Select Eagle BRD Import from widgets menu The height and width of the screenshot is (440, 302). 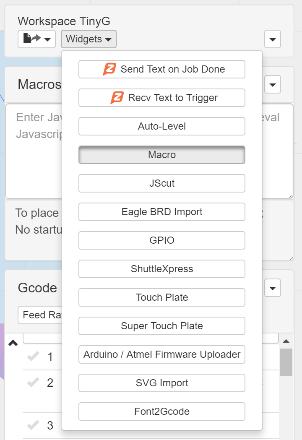[x=162, y=212]
